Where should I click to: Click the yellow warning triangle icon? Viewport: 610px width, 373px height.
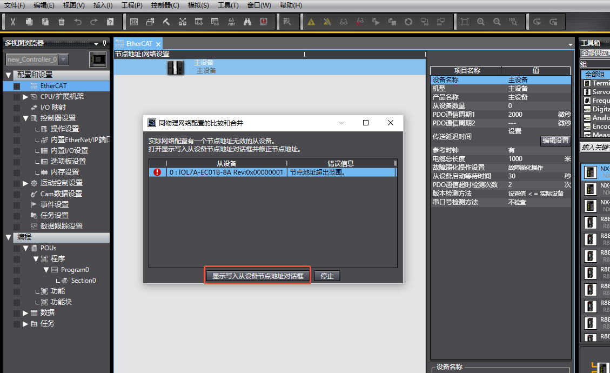[x=311, y=22]
